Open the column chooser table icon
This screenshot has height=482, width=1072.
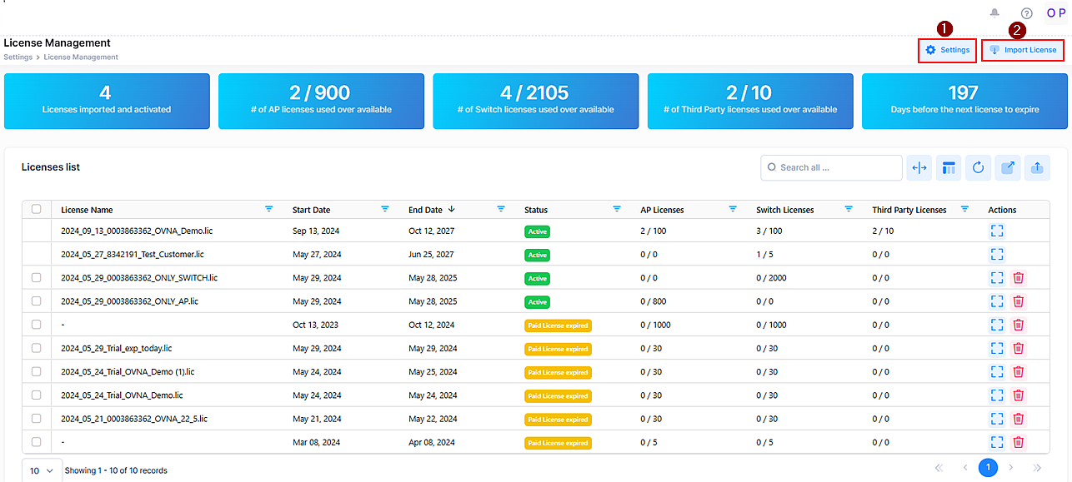tap(949, 168)
